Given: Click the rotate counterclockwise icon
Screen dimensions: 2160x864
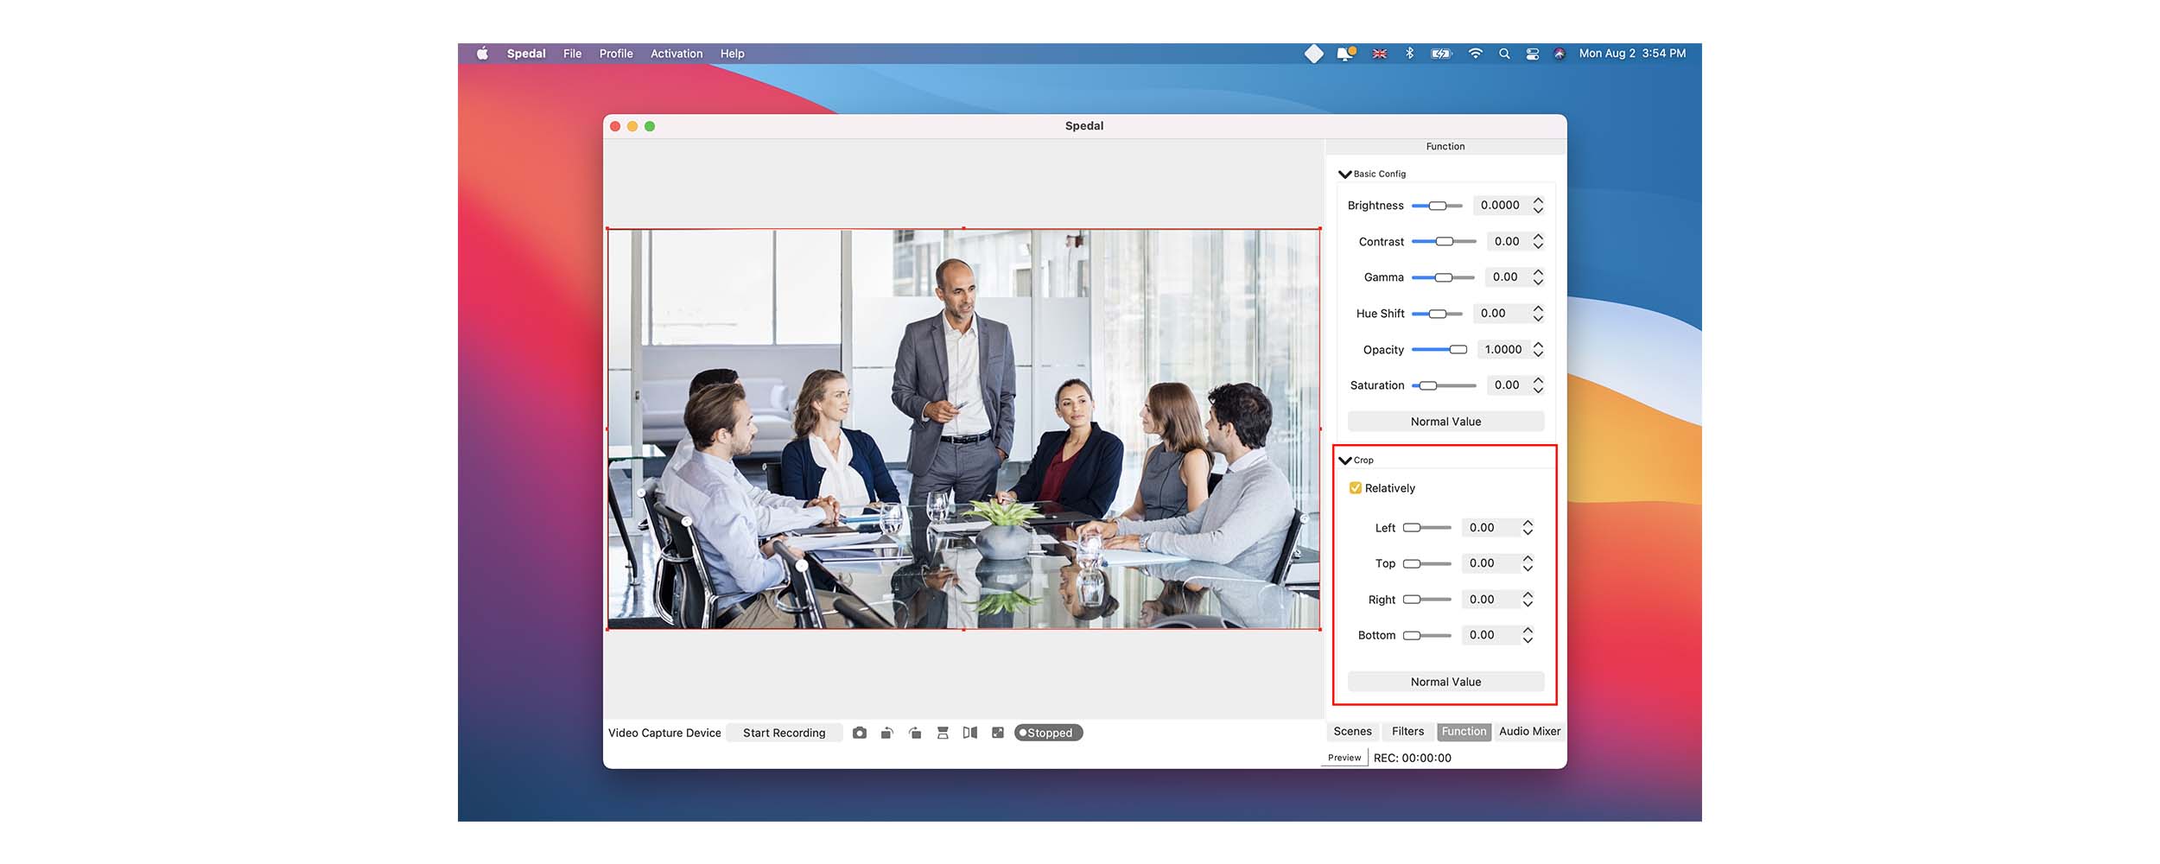Looking at the screenshot, I should (x=887, y=733).
